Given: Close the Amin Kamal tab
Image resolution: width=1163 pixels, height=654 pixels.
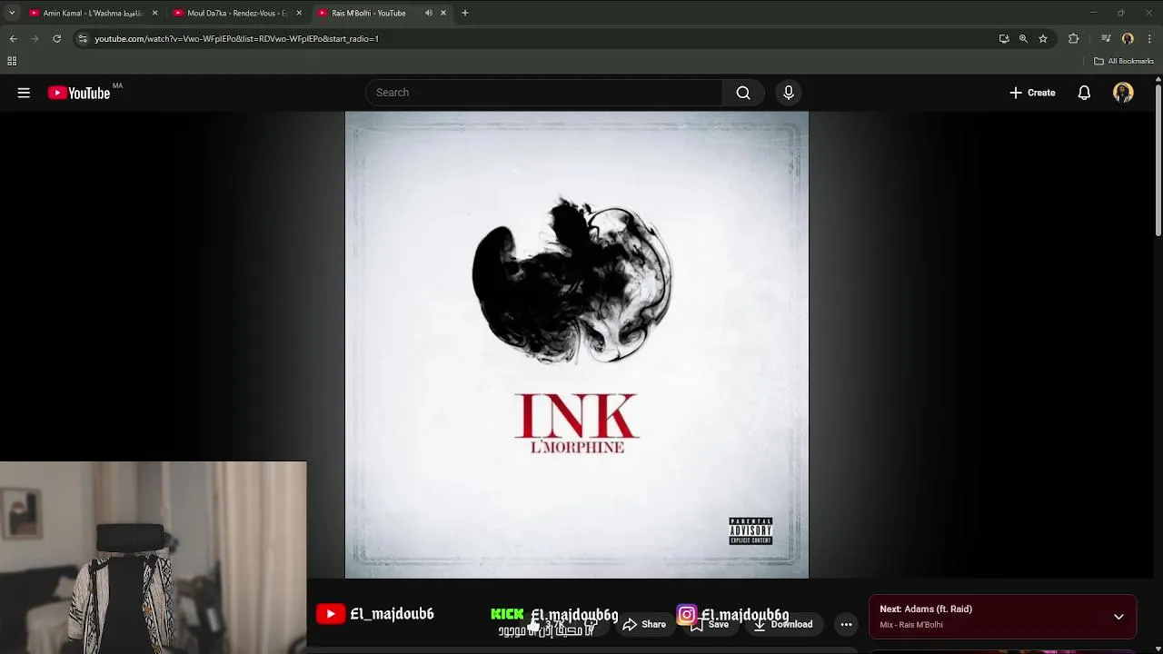Looking at the screenshot, I should pos(154,13).
